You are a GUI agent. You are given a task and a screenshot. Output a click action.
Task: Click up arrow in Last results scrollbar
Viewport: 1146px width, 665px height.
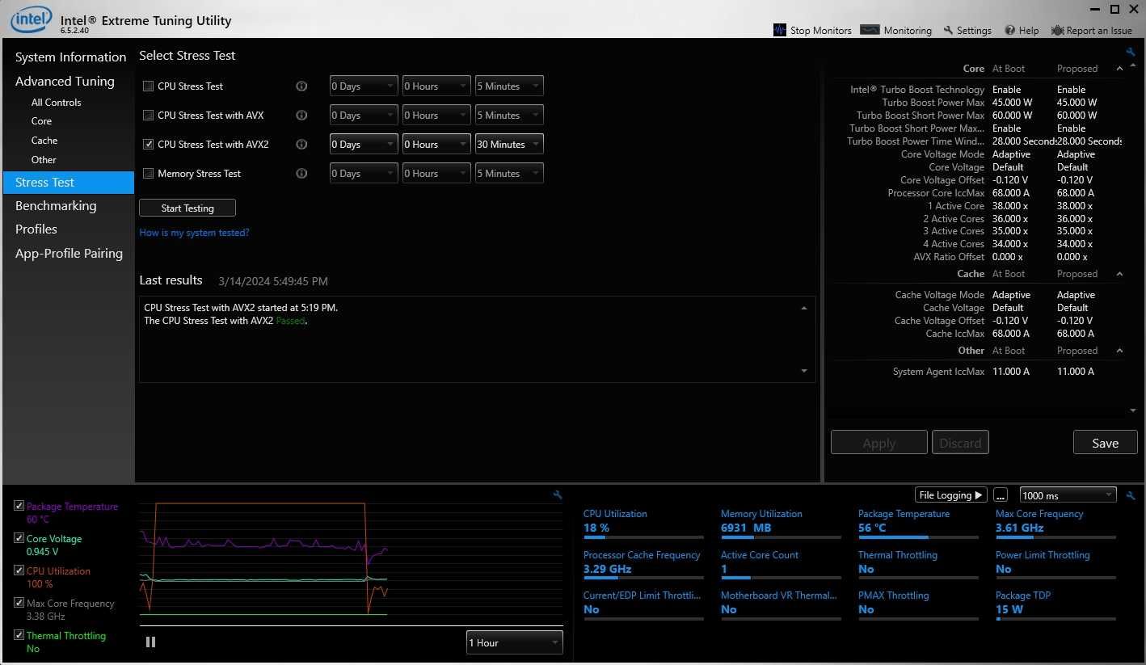coord(804,308)
